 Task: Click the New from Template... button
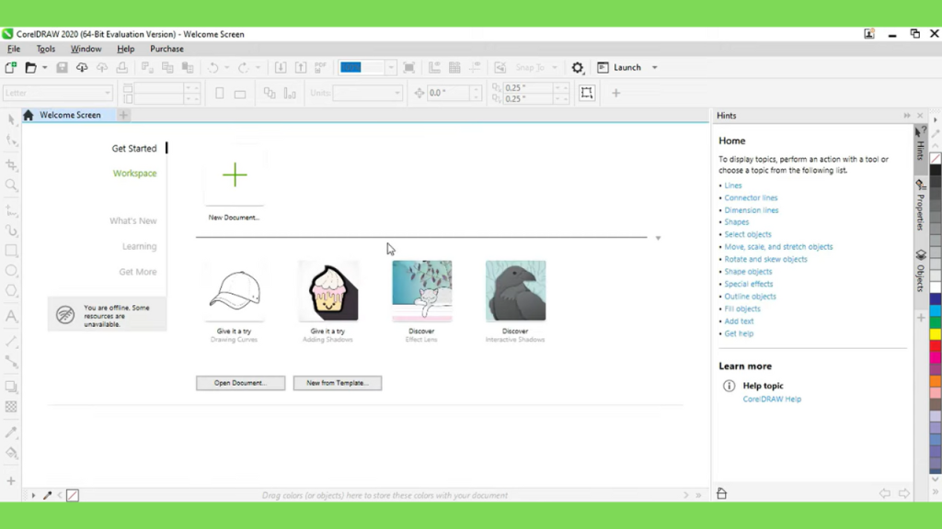click(x=337, y=383)
